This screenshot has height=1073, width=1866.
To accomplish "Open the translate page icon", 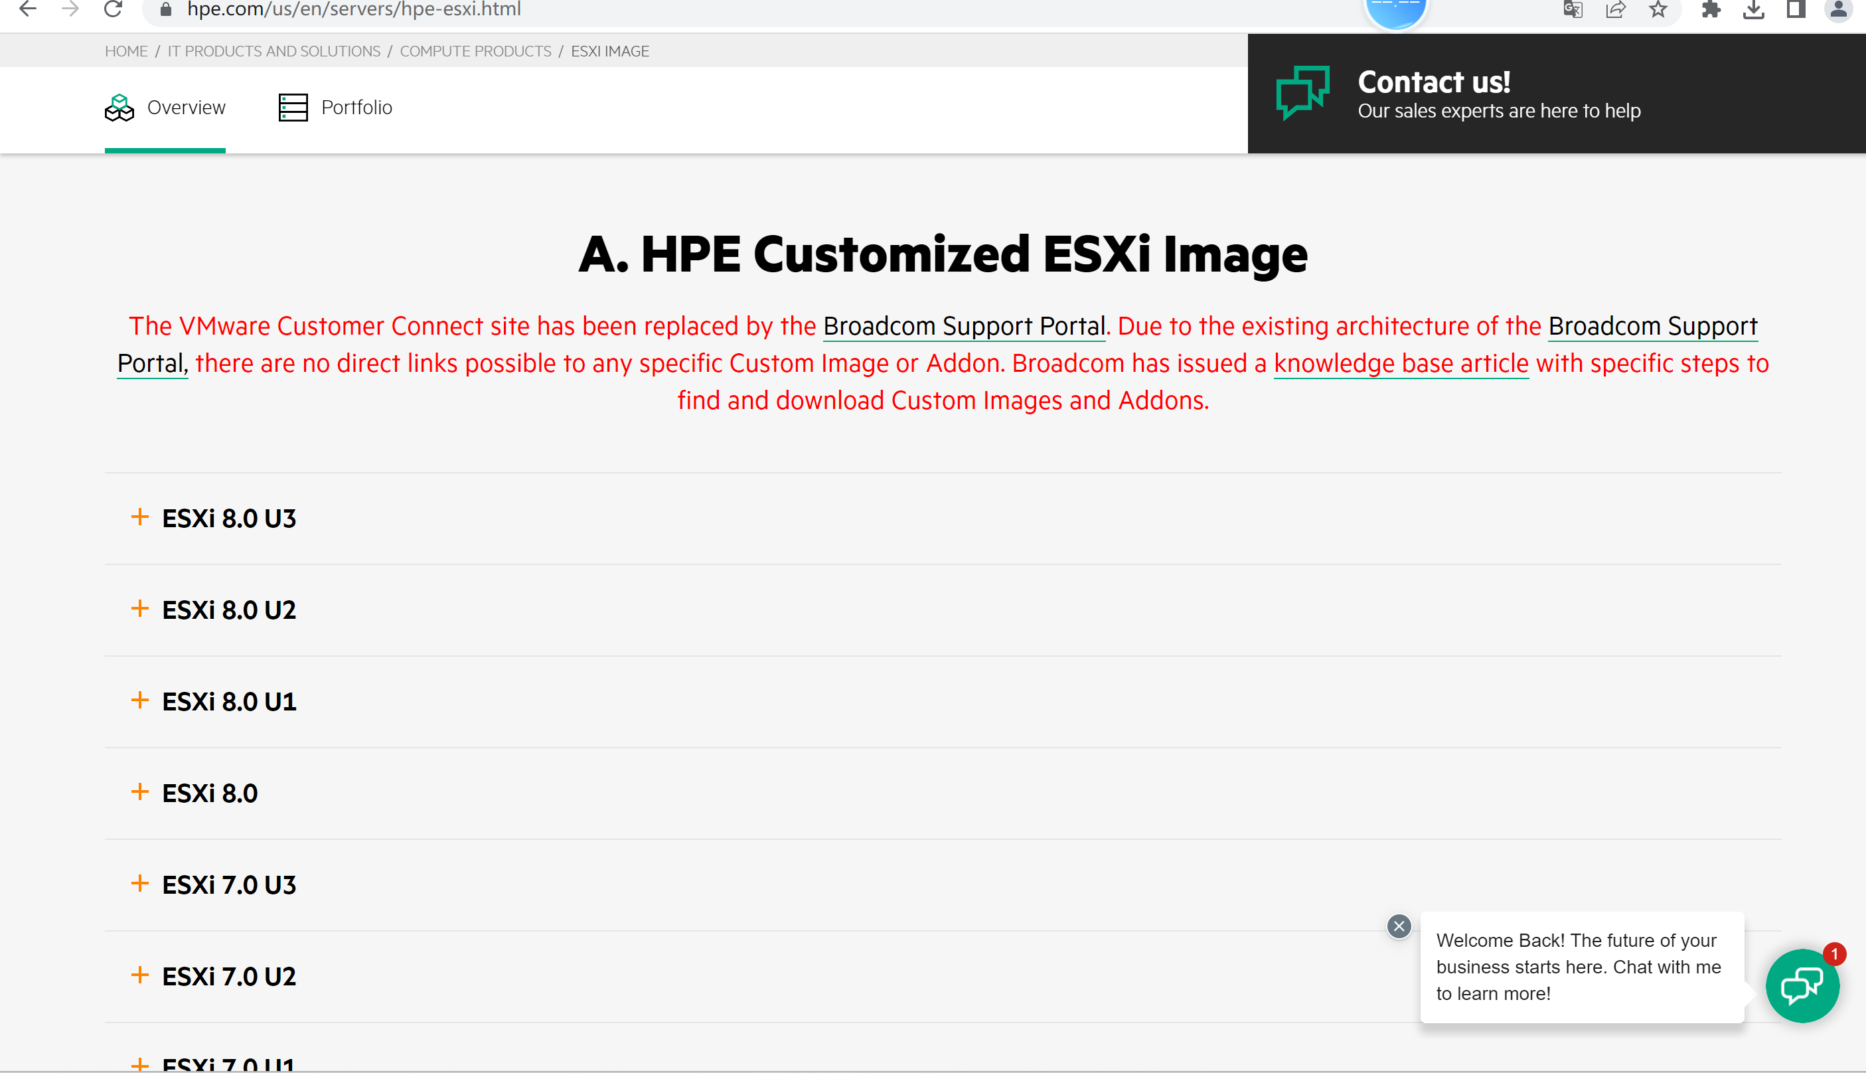I will [x=1573, y=9].
